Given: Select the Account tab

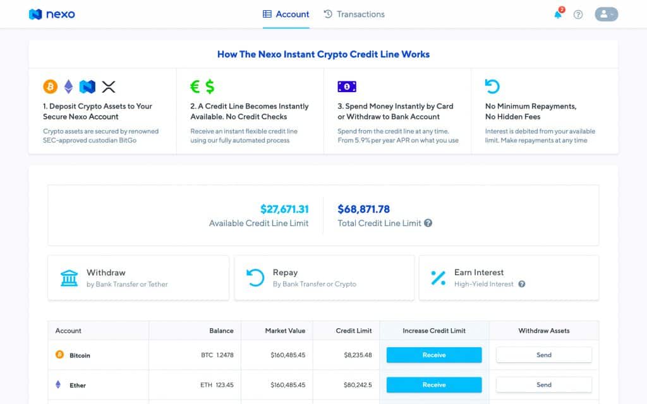Looking at the screenshot, I should (286, 14).
